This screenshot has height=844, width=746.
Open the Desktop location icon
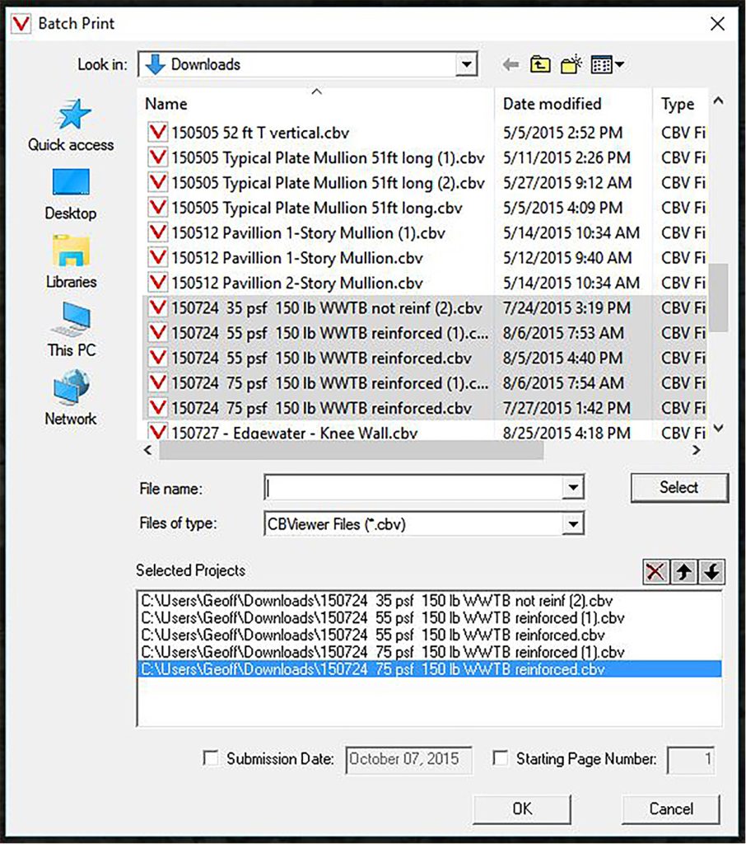(71, 185)
